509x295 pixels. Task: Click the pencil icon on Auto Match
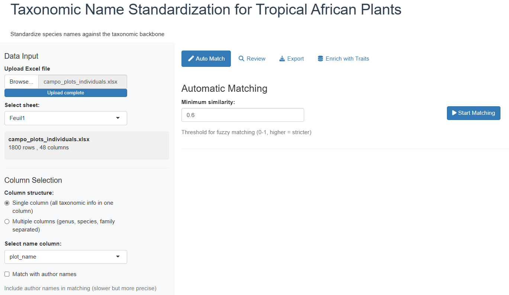[191, 59]
